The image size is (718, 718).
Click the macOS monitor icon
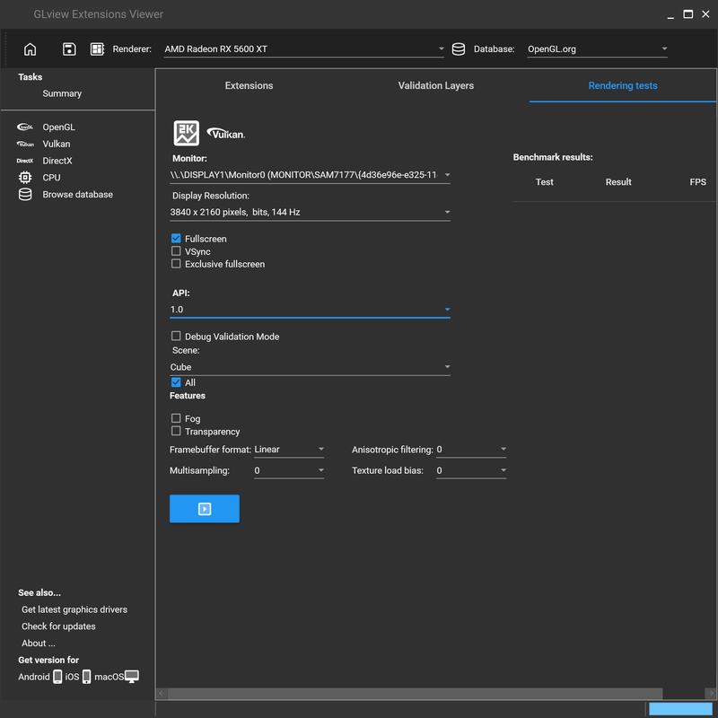pos(132,677)
